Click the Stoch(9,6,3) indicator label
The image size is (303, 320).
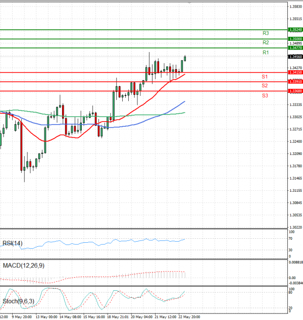(x=19, y=301)
